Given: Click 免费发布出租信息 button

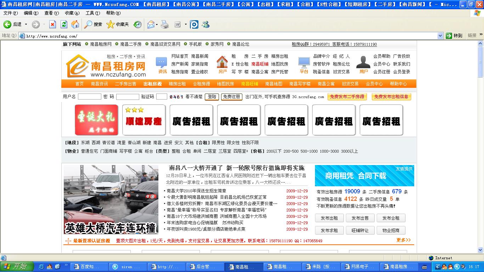Looking at the screenshot, I should pyautogui.click(x=391, y=97).
